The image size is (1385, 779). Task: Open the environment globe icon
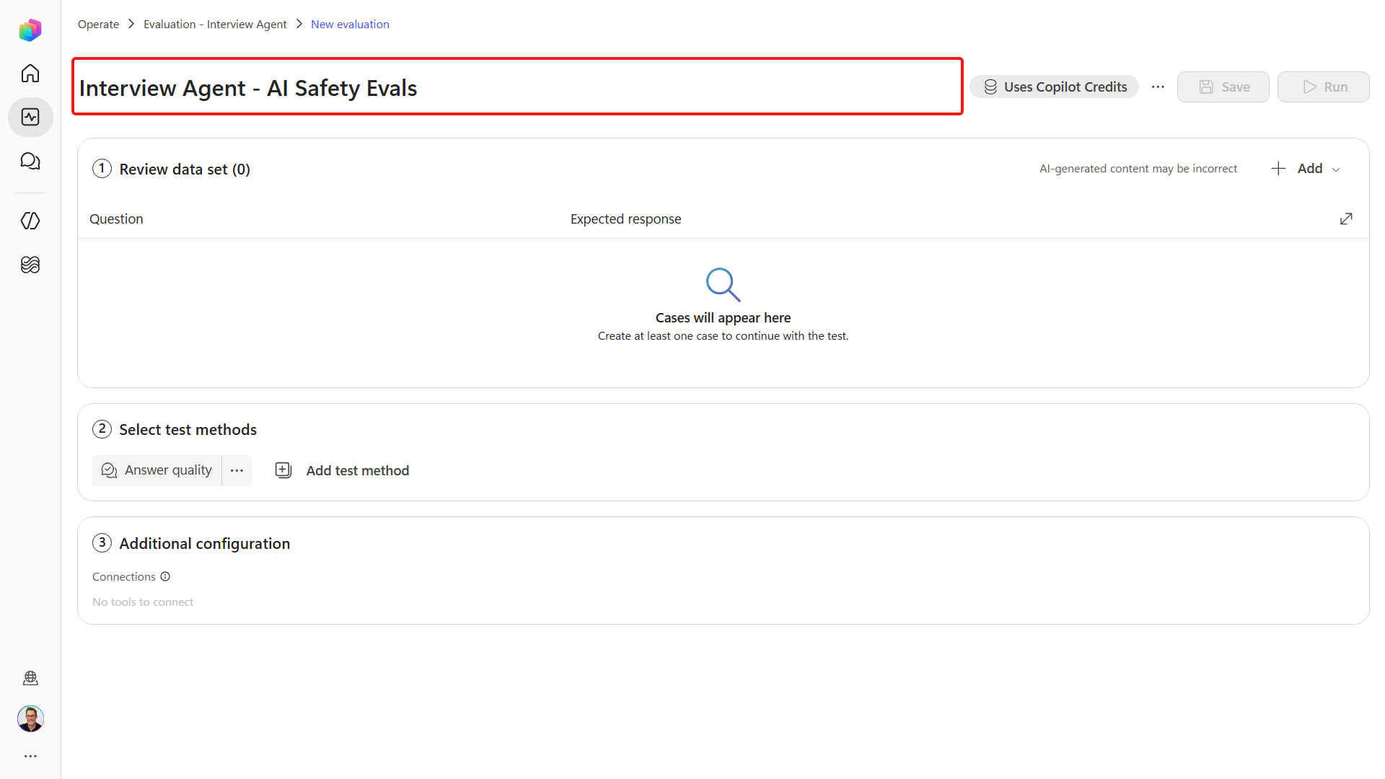click(30, 678)
